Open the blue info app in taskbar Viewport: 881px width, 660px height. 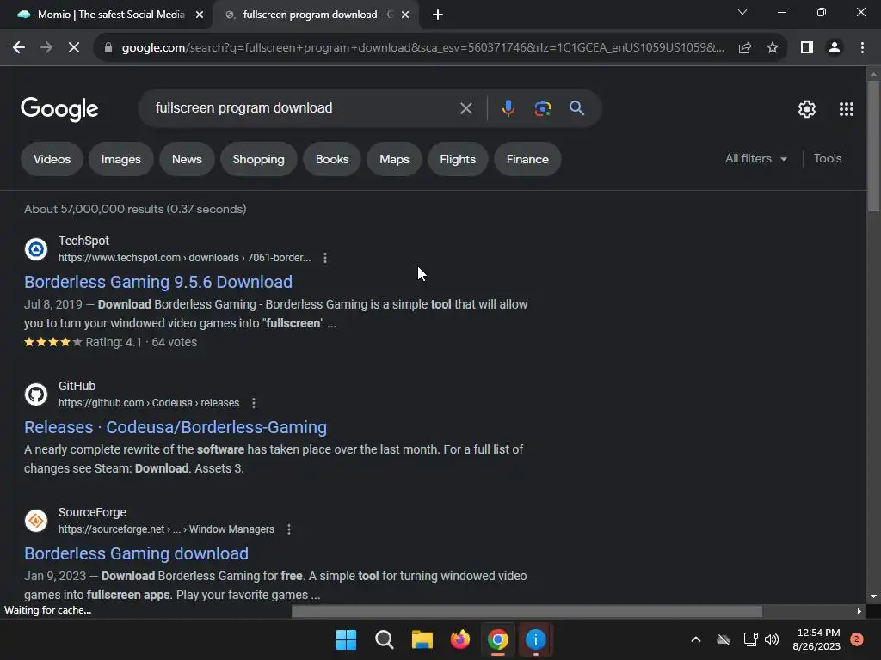(535, 639)
